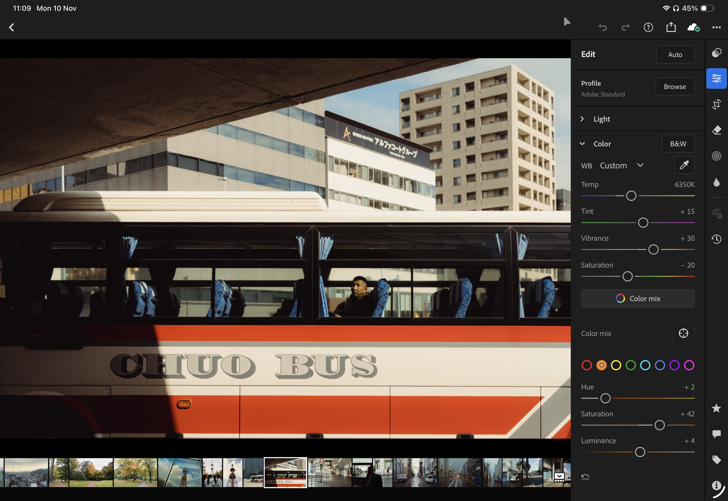Select the Healing eraser tool
The width and height of the screenshot is (728, 501).
tap(716, 130)
